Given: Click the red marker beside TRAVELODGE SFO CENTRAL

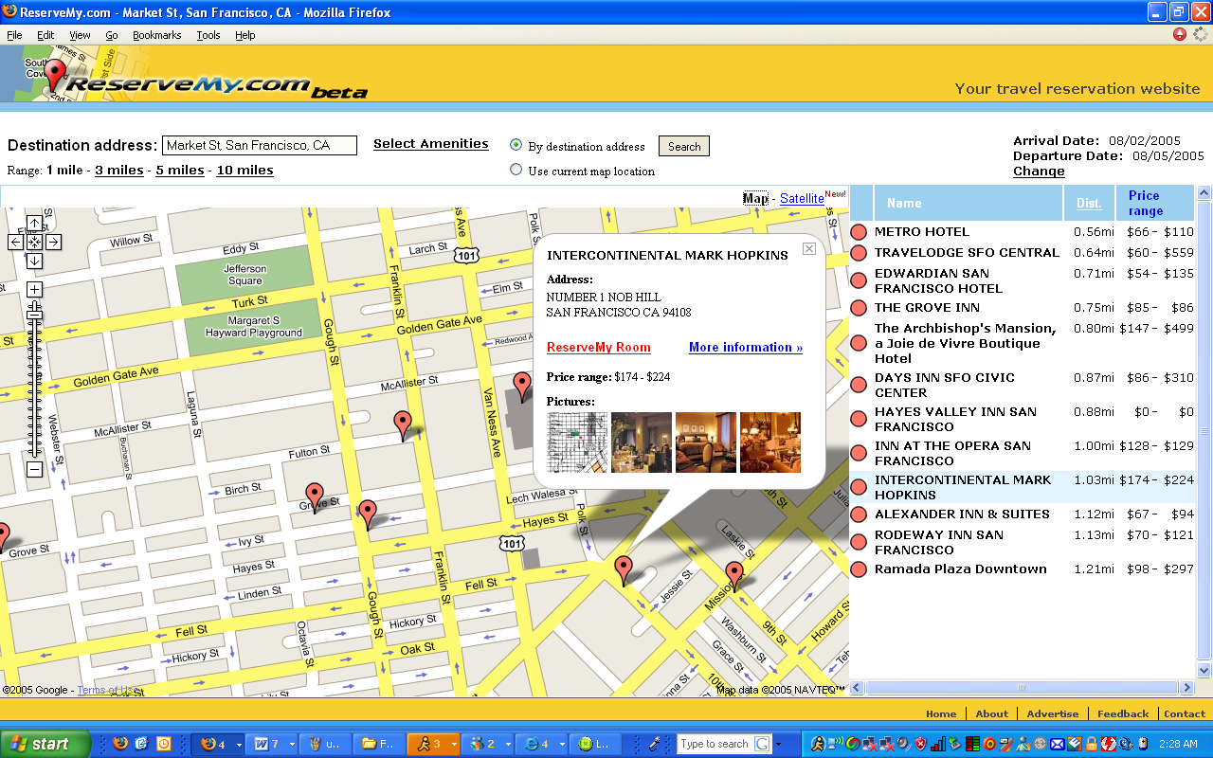Looking at the screenshot, I should click(859, 253).
